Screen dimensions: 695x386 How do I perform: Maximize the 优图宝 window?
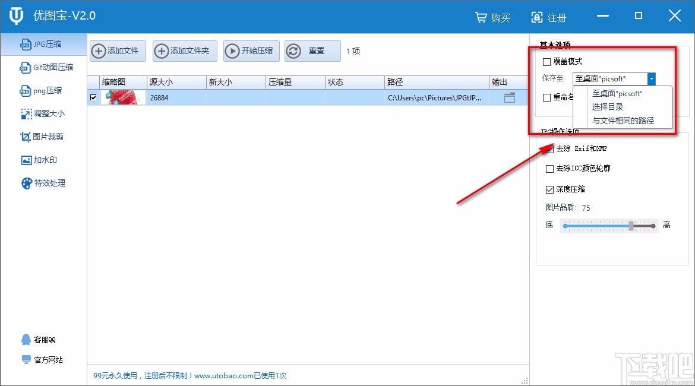pyautogui.click(x=638, y=16)
